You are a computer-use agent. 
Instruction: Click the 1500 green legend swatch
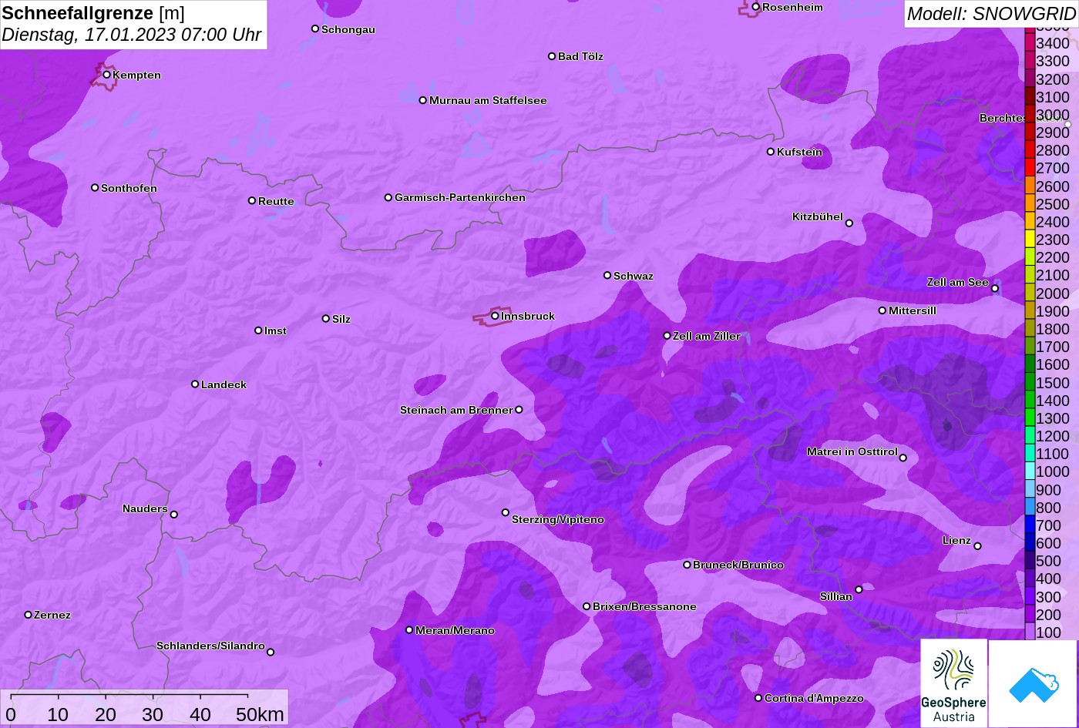[1030, 381]
